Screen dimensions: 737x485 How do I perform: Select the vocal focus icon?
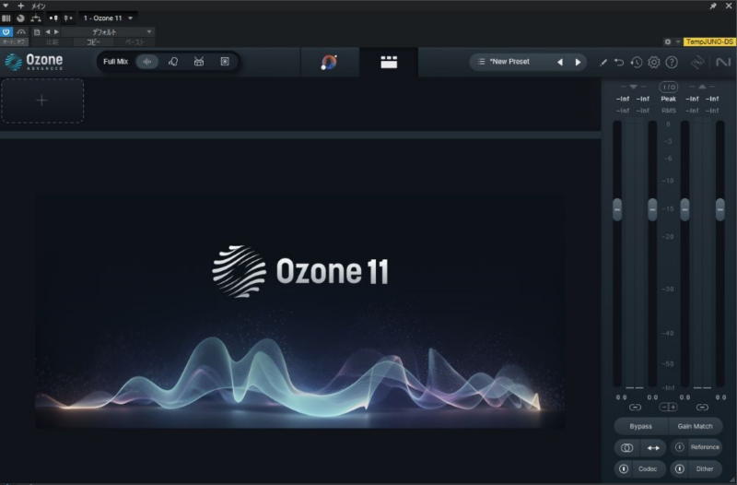[x=172, y=62]
